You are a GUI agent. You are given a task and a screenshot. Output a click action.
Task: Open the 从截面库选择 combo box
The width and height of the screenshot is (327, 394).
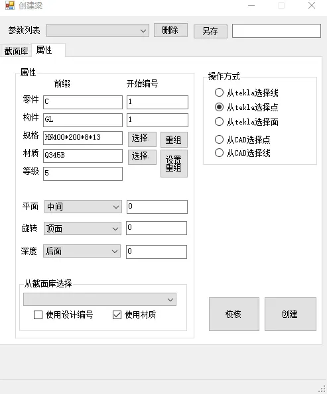[x=99, y=299]
